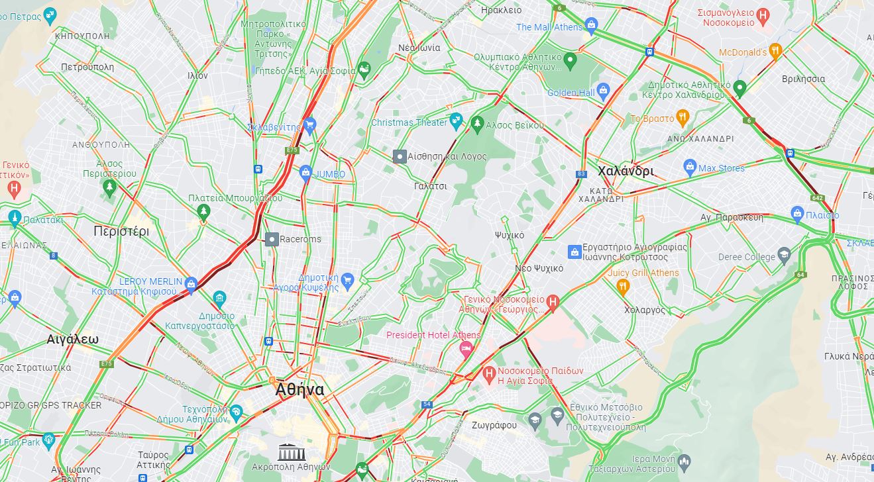
Task: Open the LEROY MERLIN shopping marker
Action: click(x=191, y=285)
